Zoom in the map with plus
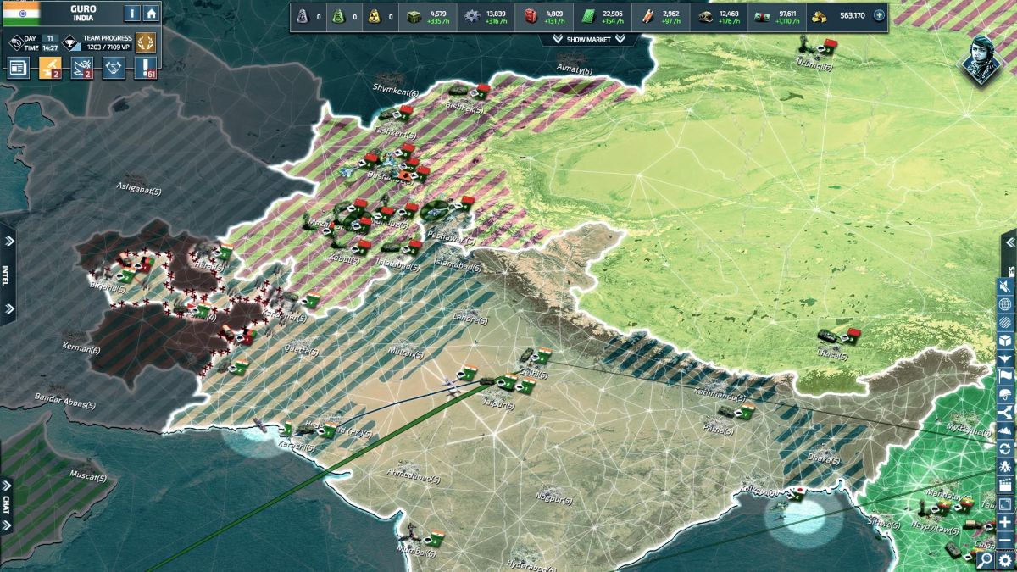The width and height of the screenshot is (1017, 572). tap(1005, 522)
